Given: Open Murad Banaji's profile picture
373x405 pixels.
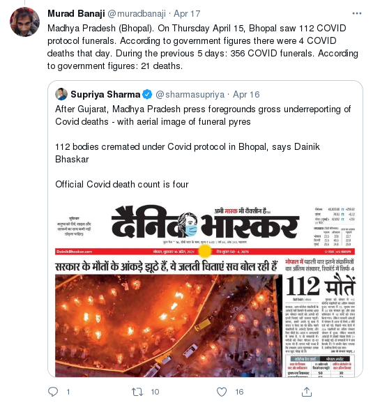Looking at the screenshot, I should point(25,22).
